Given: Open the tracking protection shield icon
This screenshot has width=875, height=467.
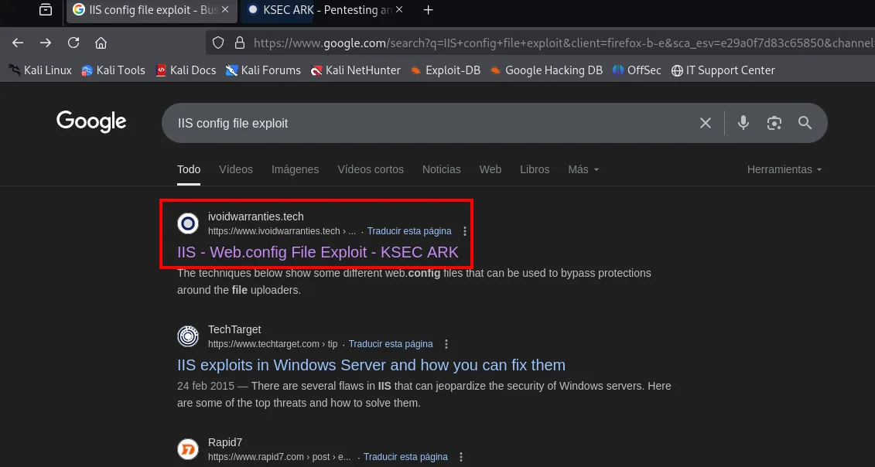Looking at the screenshot, I should [218, 43].
